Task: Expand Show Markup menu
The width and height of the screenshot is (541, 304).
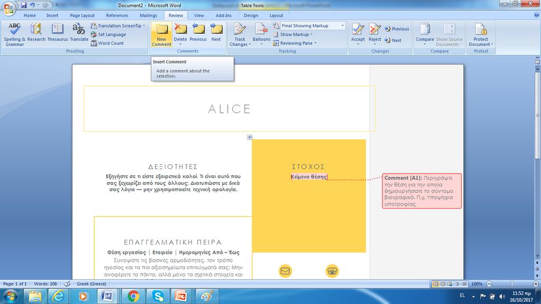Action: pos(293,34)
